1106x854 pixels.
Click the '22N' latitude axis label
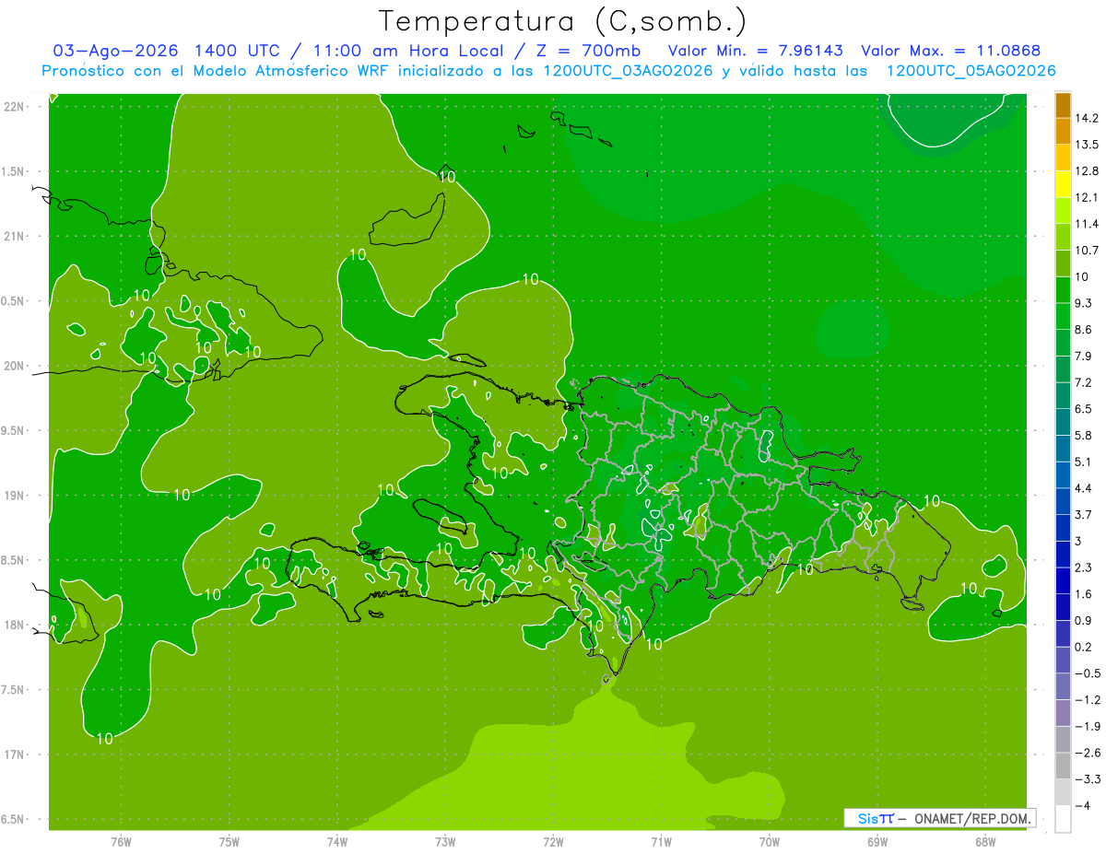point(14,107)
